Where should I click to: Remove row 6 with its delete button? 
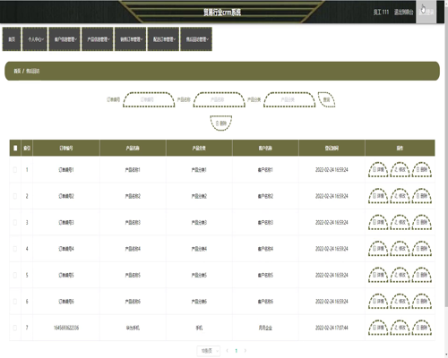[x=422, y=301]
